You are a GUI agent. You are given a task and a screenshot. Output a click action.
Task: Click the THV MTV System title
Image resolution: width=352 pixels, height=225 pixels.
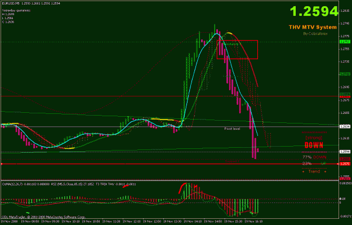tap(313, 27)
